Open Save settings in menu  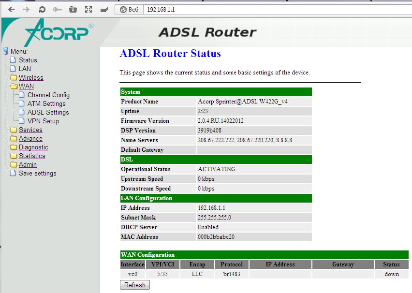[38, 173]
